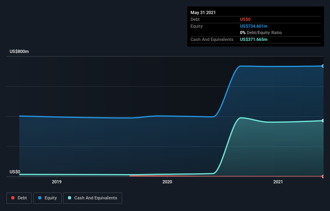Click the US$734.601m equity value
The image size is (330, 211).
254,26
